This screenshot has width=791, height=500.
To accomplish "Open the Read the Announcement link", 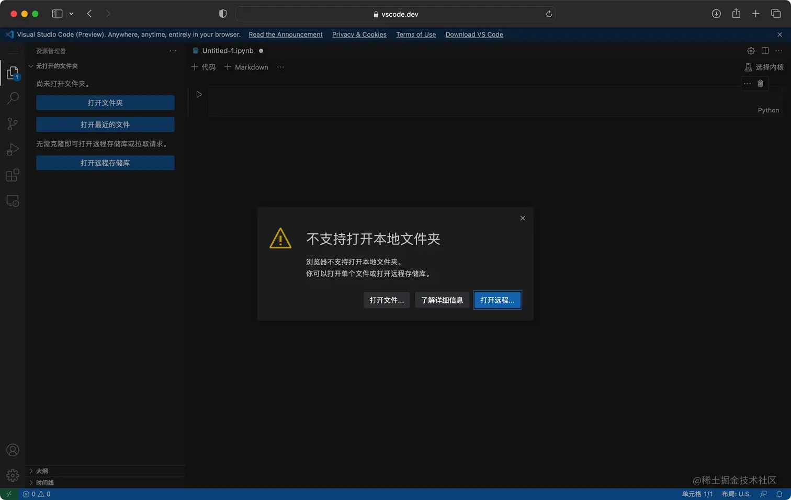I will (x=286, y=35).
